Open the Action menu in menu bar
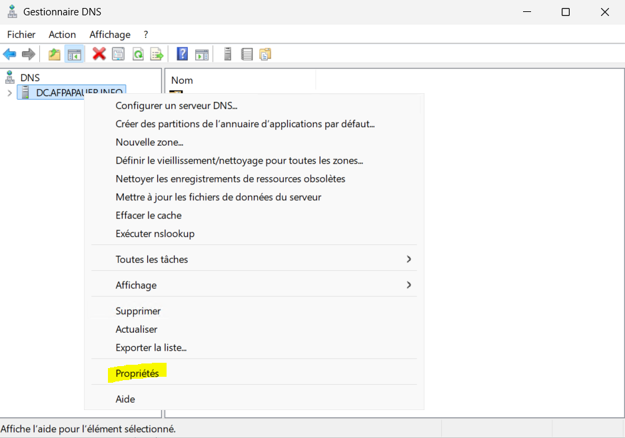 pos(62,35)
